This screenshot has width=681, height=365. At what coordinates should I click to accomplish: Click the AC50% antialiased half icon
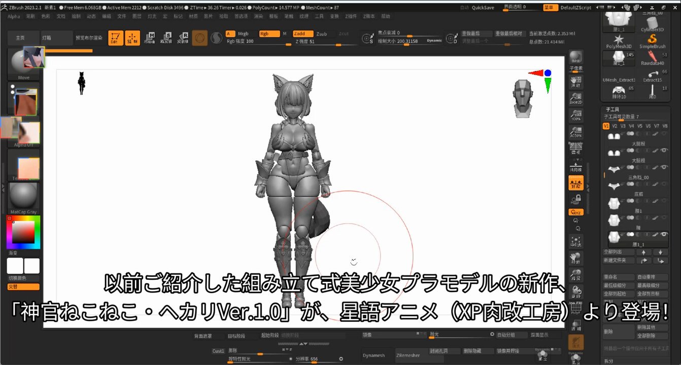(x=575, y=132)
